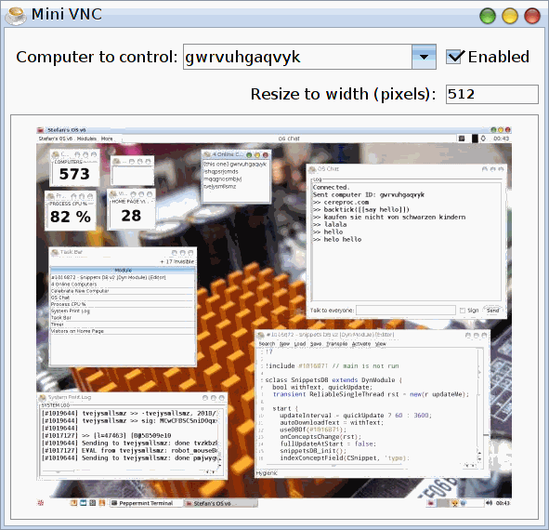
Task: Select OS Chat row in Task Bar list
Action: [x=123, y=298]
